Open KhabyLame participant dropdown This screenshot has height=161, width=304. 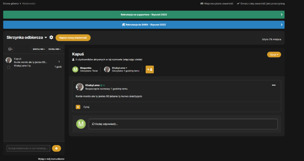[119, 68]
